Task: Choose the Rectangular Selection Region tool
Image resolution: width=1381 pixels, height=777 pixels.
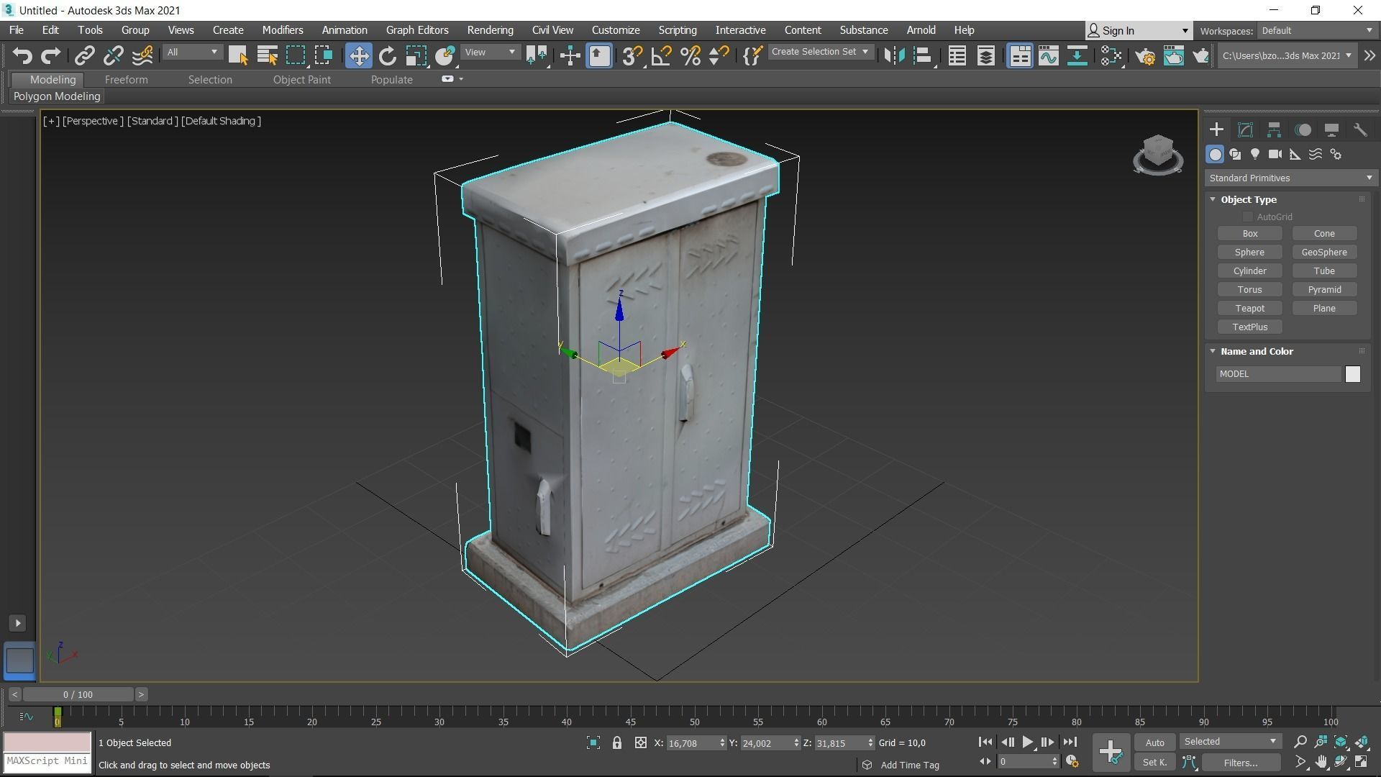Action: pyautogui.click(x=296, y=55)
